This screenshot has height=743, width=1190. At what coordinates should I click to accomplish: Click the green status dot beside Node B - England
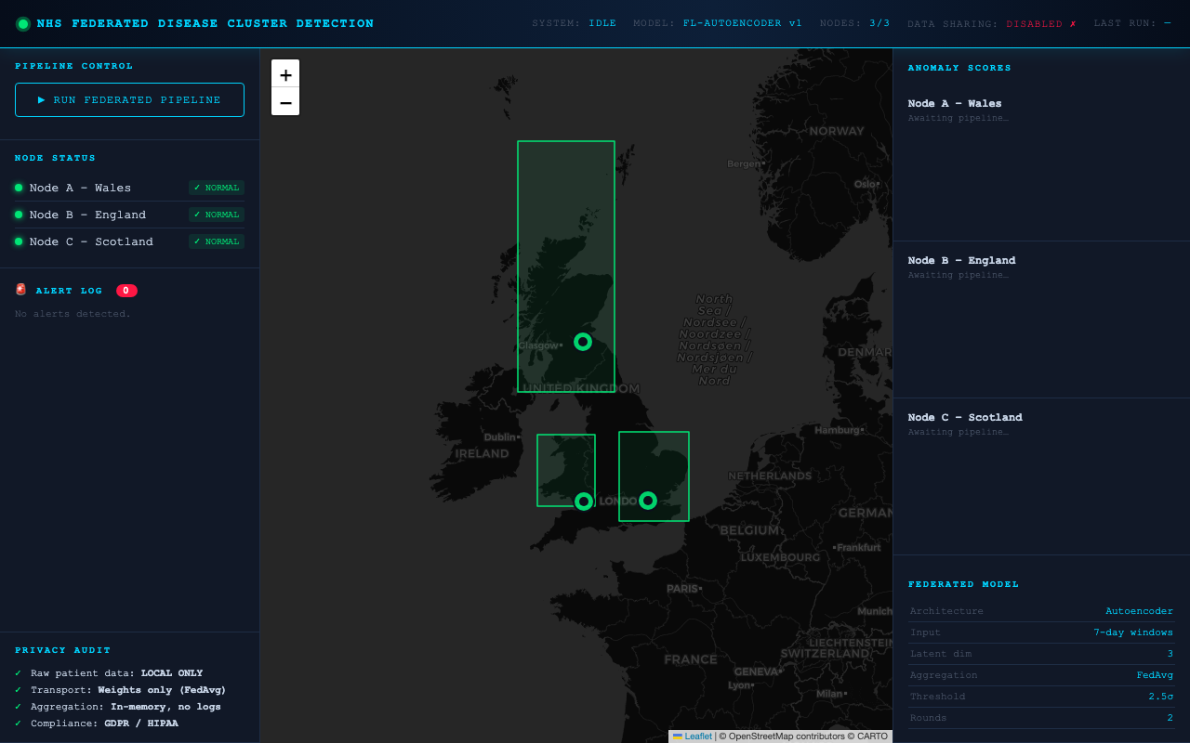[x=19, y=215]
